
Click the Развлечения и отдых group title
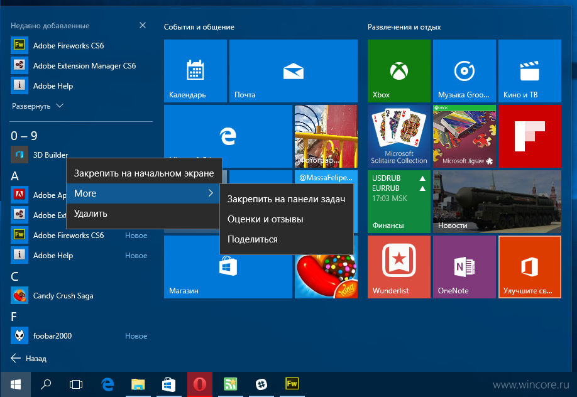(404, 27)
